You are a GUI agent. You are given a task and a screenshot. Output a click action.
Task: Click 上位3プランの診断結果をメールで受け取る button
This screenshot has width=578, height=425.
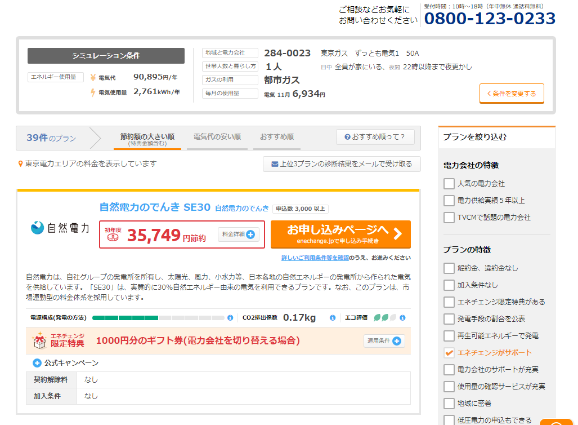342,164
